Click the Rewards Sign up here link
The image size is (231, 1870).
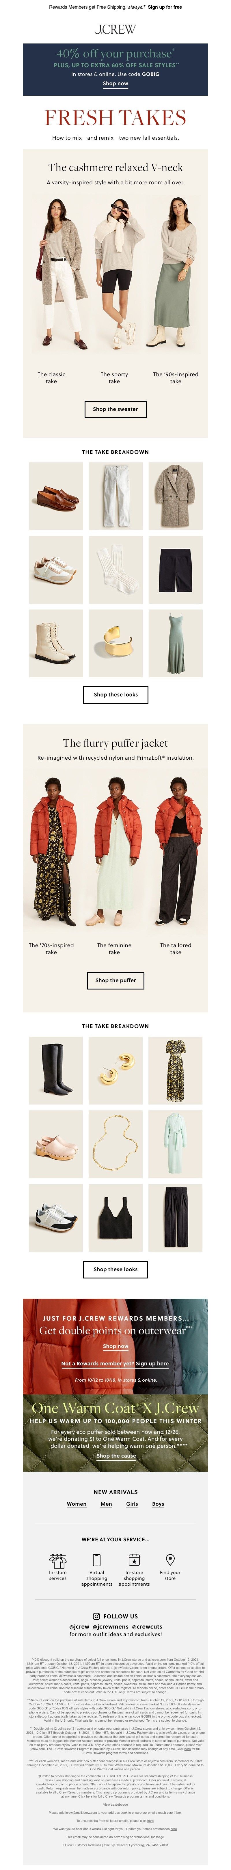tap(152, 1363)
